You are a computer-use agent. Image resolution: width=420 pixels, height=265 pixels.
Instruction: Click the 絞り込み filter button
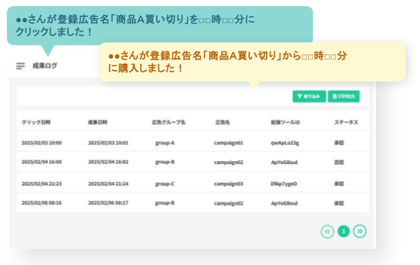pos(309,96)
